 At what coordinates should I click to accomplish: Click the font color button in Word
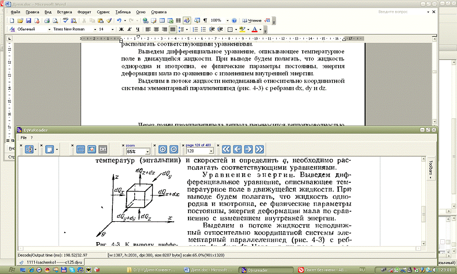click(x=255, y=29)
